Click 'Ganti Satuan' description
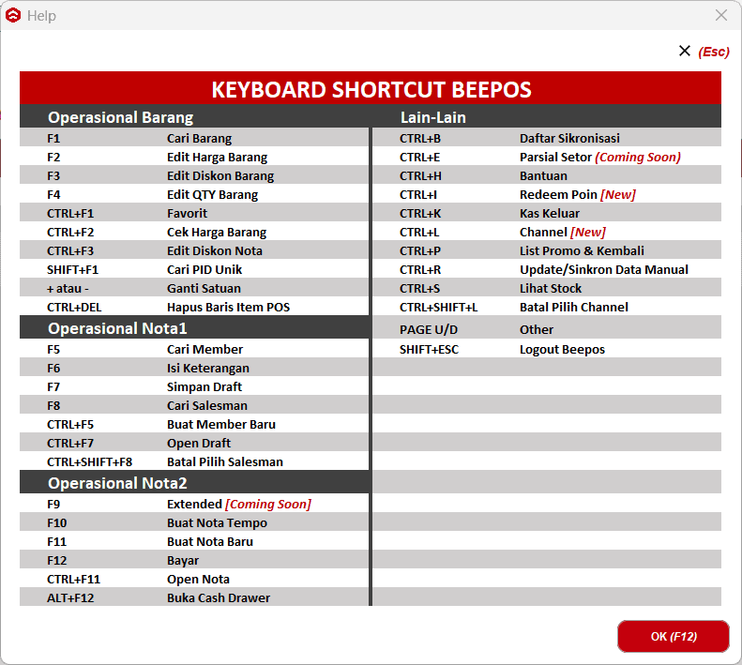The image size is (742, 665). (204, 288)
